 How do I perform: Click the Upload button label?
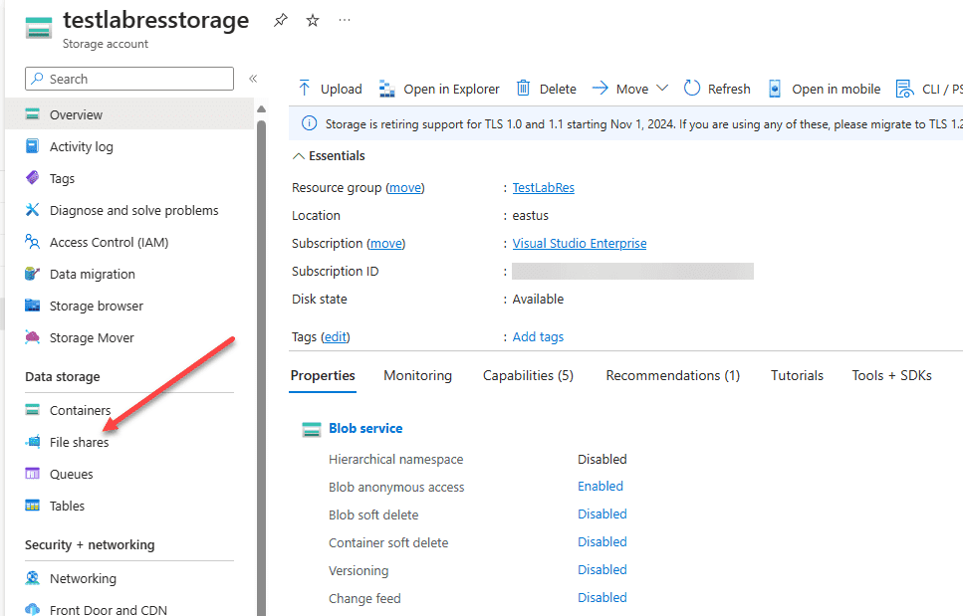(342, 89)
